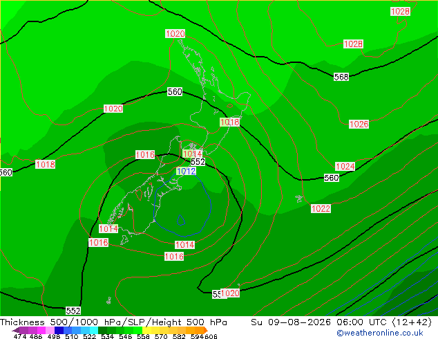Screen dimensions: 438x339
Task: Click the 606 value on the legend scale
Action: coord(211,336)
